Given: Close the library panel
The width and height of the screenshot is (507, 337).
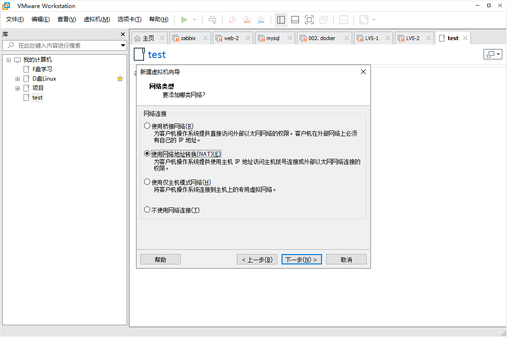Looking at the screenshot, I should coord(123,34).
